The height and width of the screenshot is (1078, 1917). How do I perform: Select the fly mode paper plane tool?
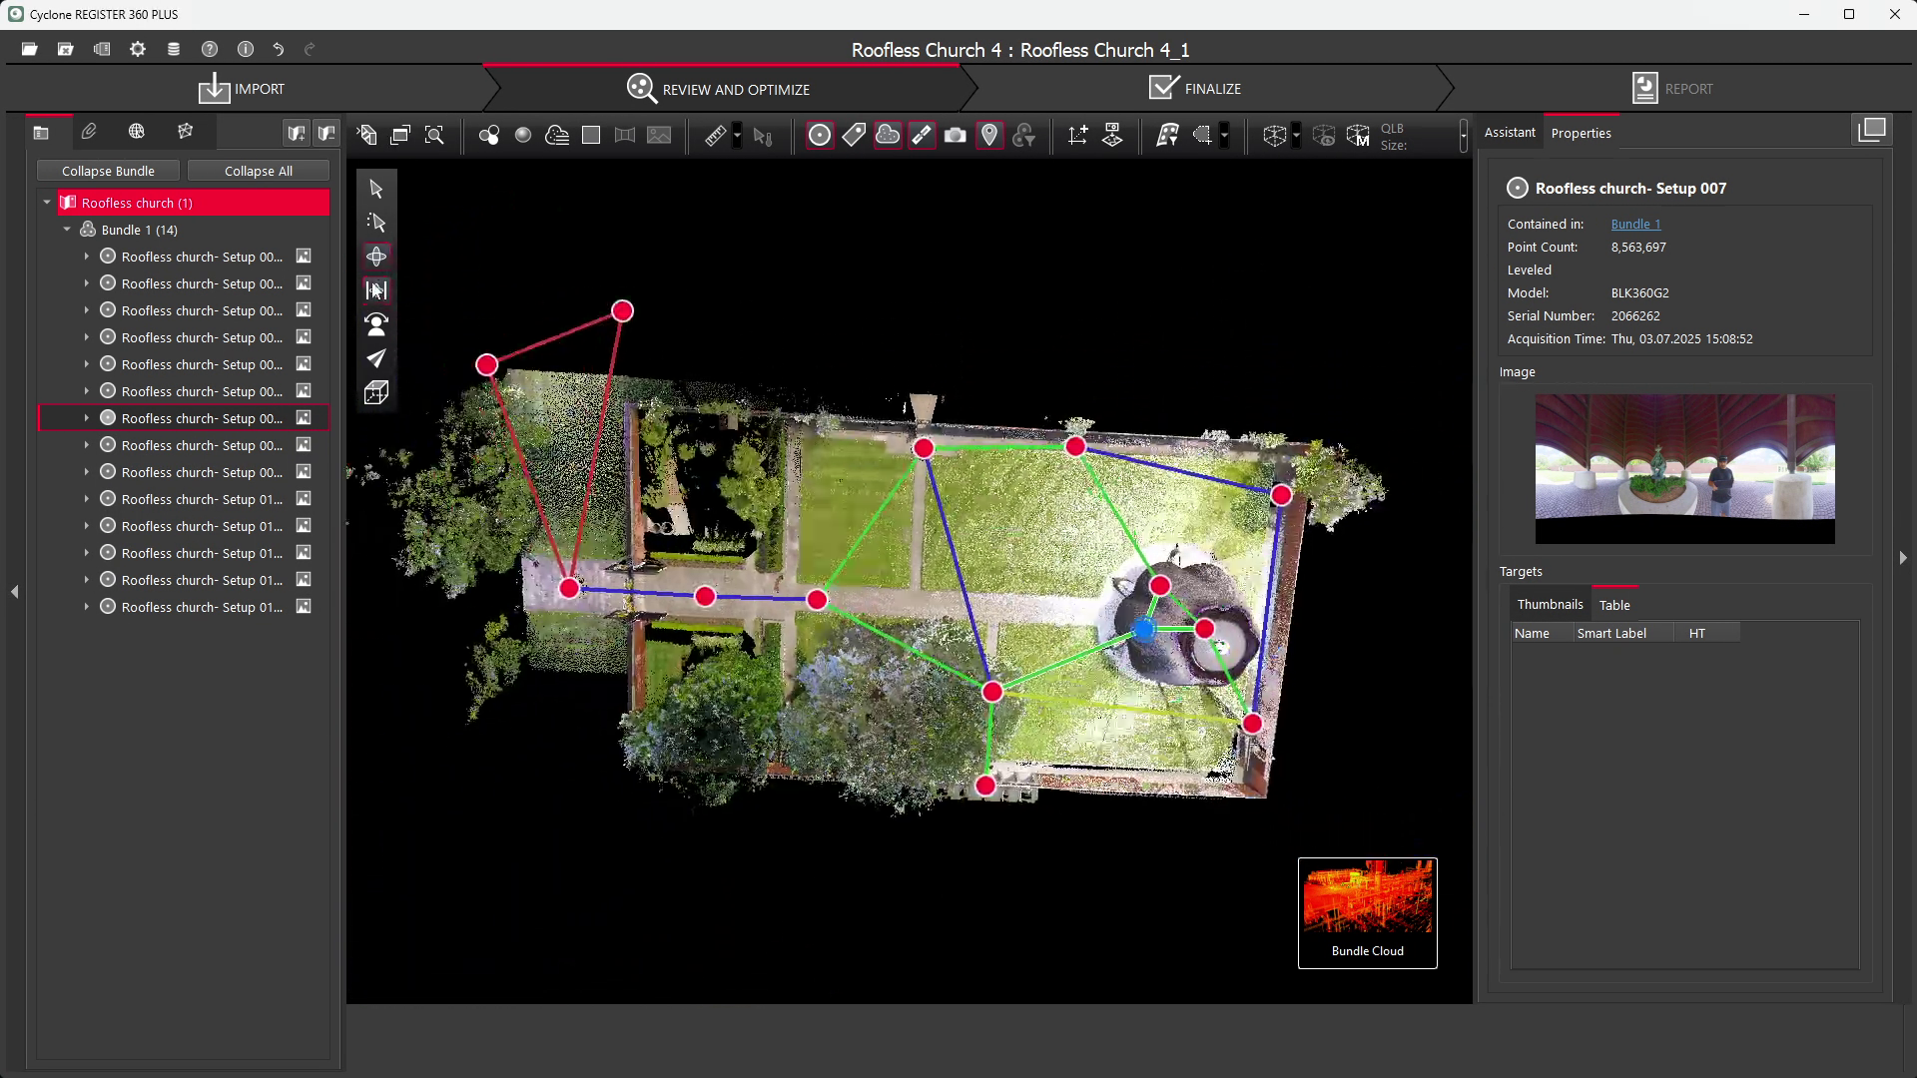[376, 358]
